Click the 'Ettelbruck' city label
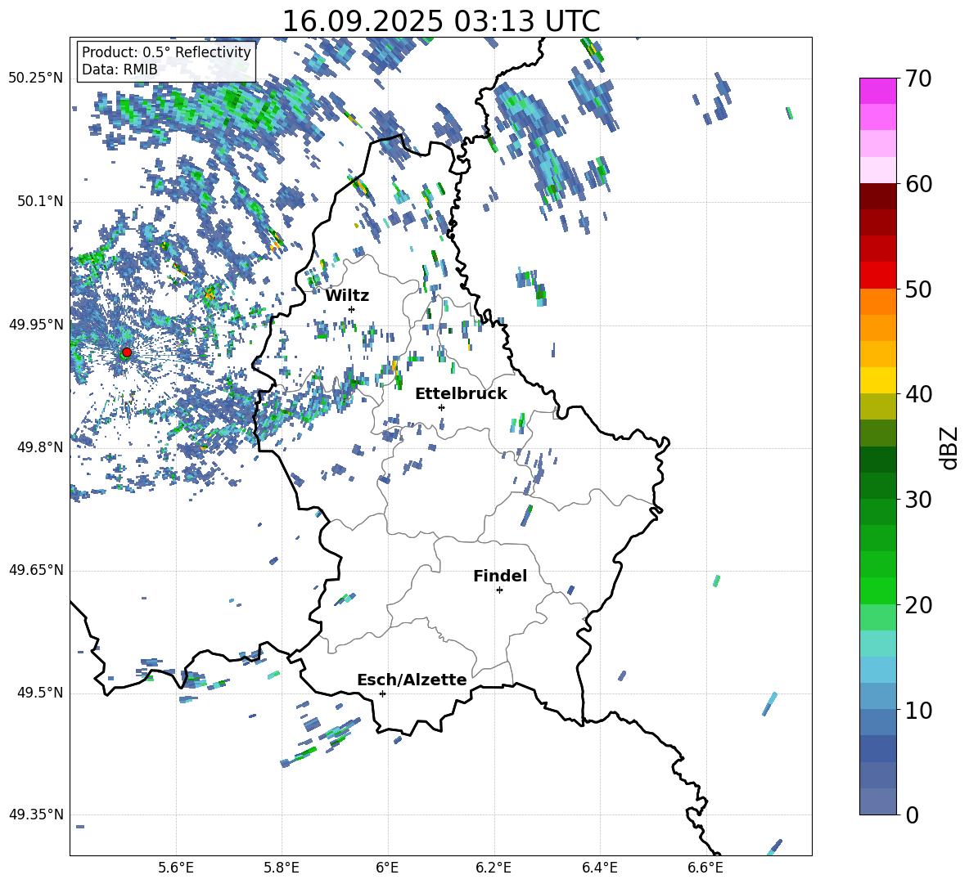The image size is (969, 884). point(461,394)
